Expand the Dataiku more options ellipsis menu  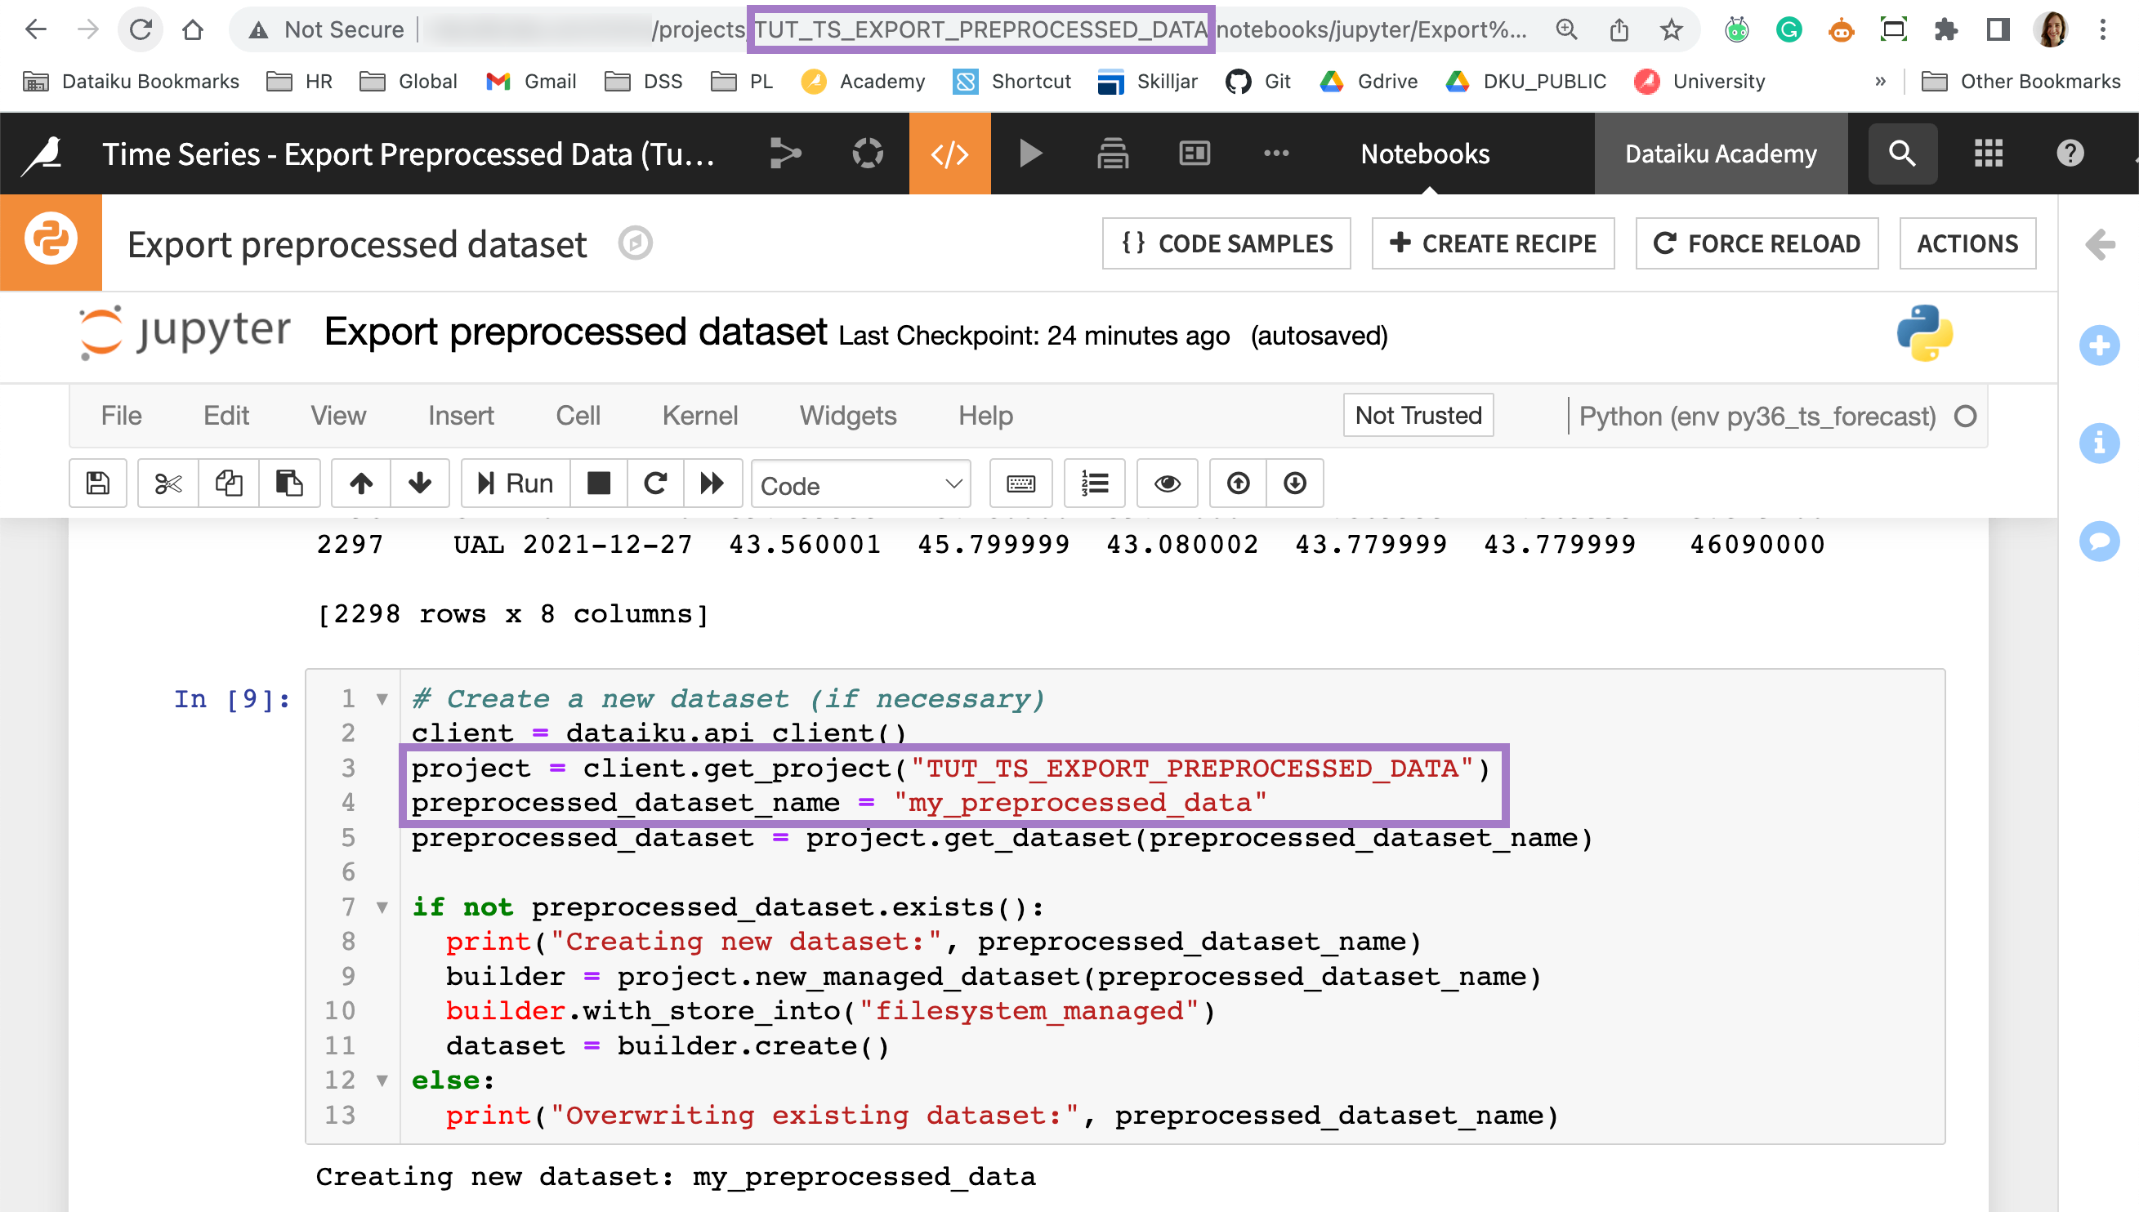tap(1275, 154)
